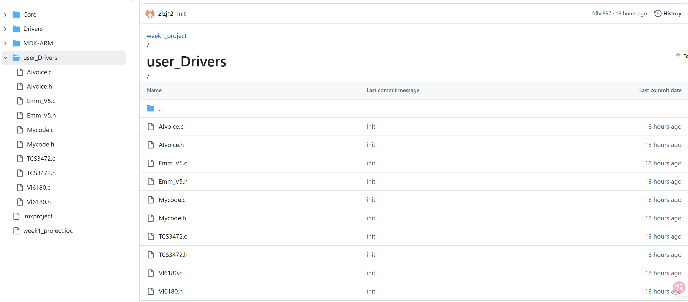Open the week1_project breadcrumb link
Screen dimensions: 688x302
(x=166, y=36)
